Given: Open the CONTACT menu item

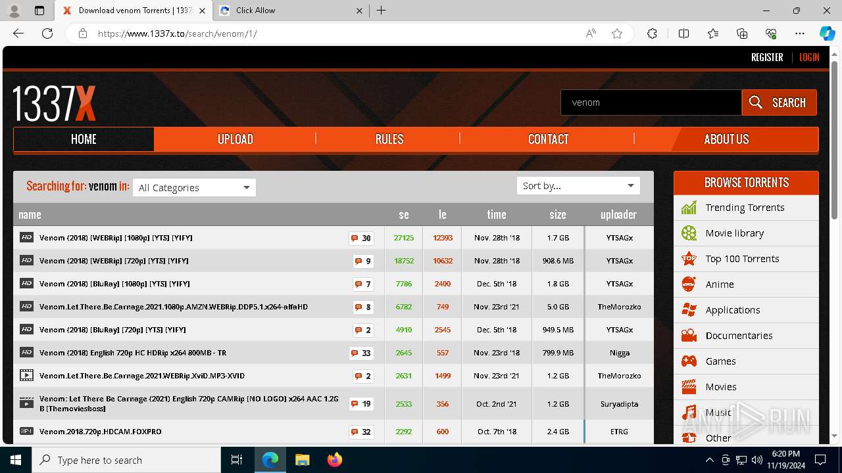Looking at the screenshot, I should (x=548, y=139).
